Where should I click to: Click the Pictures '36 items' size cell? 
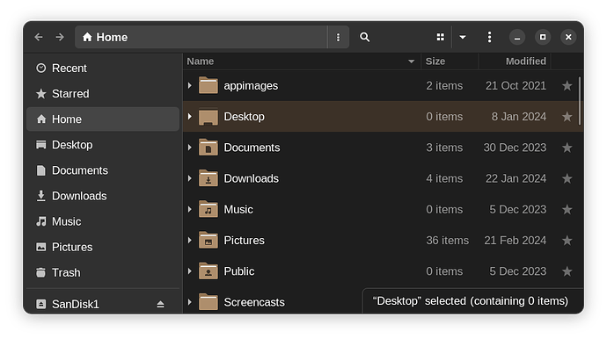pos(447,241)
